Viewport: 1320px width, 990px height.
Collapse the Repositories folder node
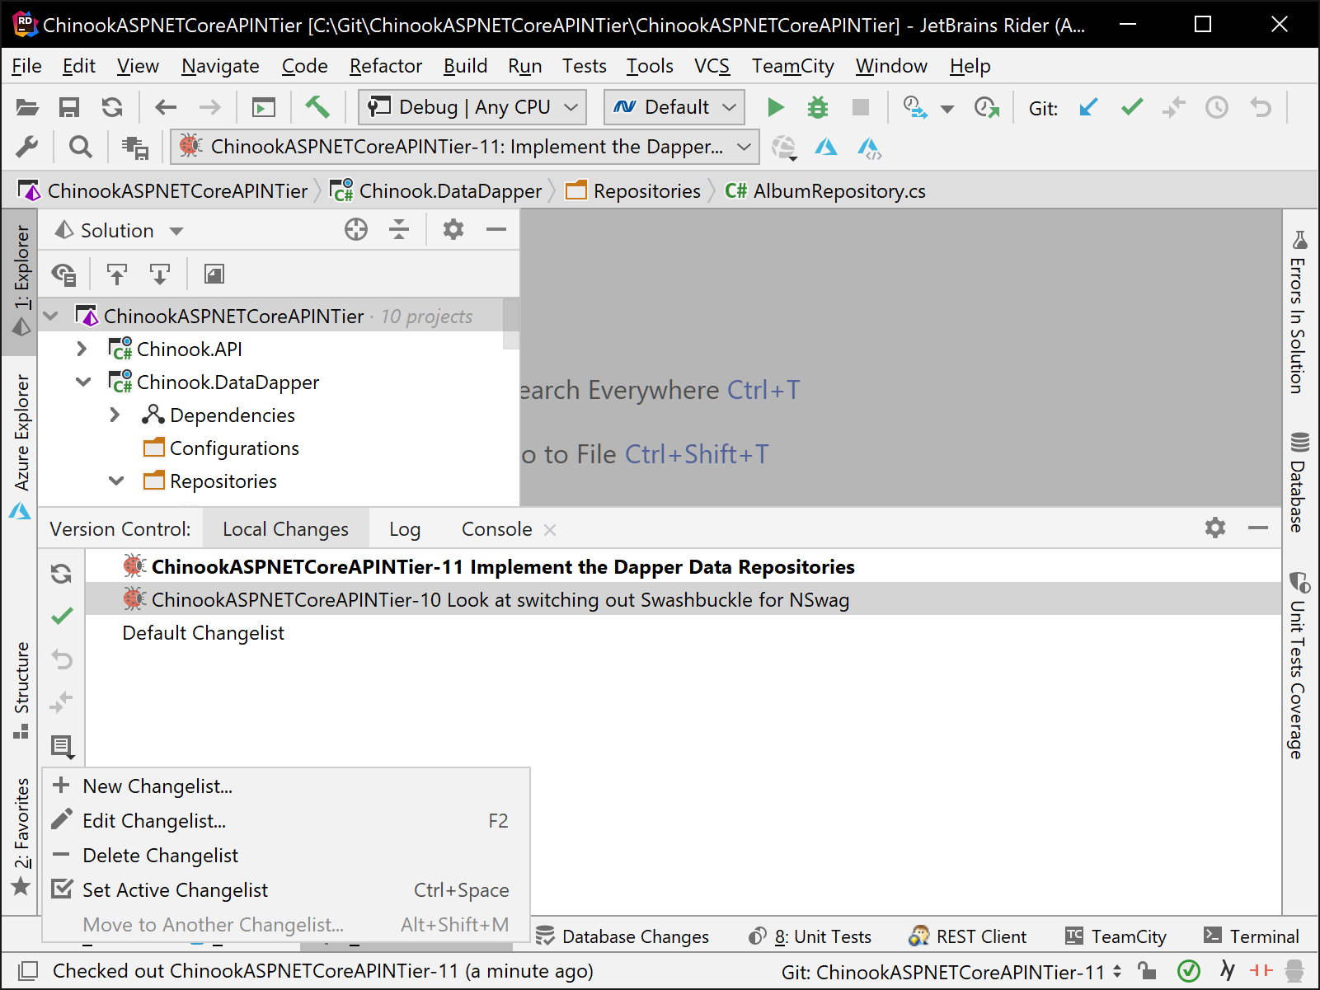tap(116, 481)
